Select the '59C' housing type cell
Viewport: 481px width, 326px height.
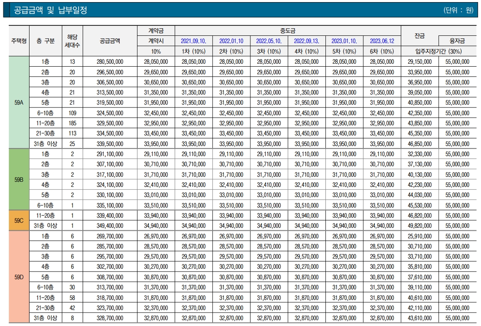[19, 221]
